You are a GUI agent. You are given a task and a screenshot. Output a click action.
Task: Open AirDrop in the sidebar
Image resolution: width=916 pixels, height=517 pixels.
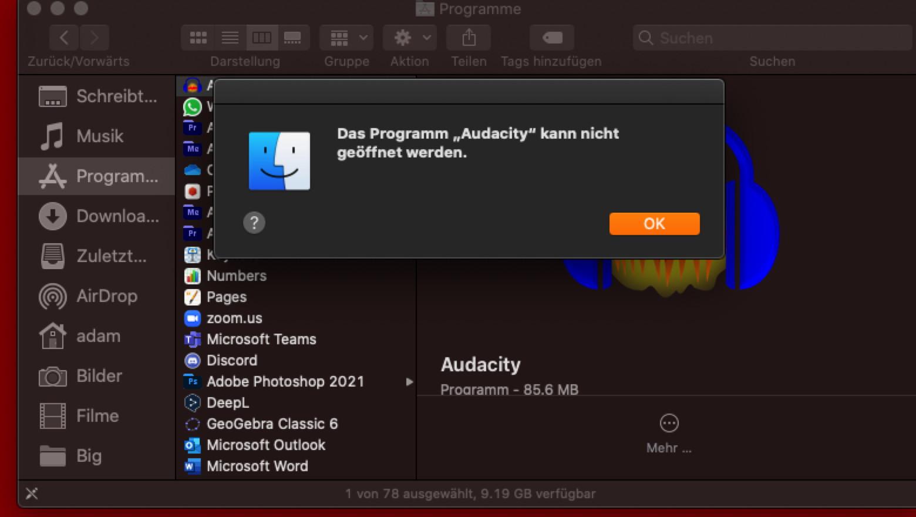[97, 296]
